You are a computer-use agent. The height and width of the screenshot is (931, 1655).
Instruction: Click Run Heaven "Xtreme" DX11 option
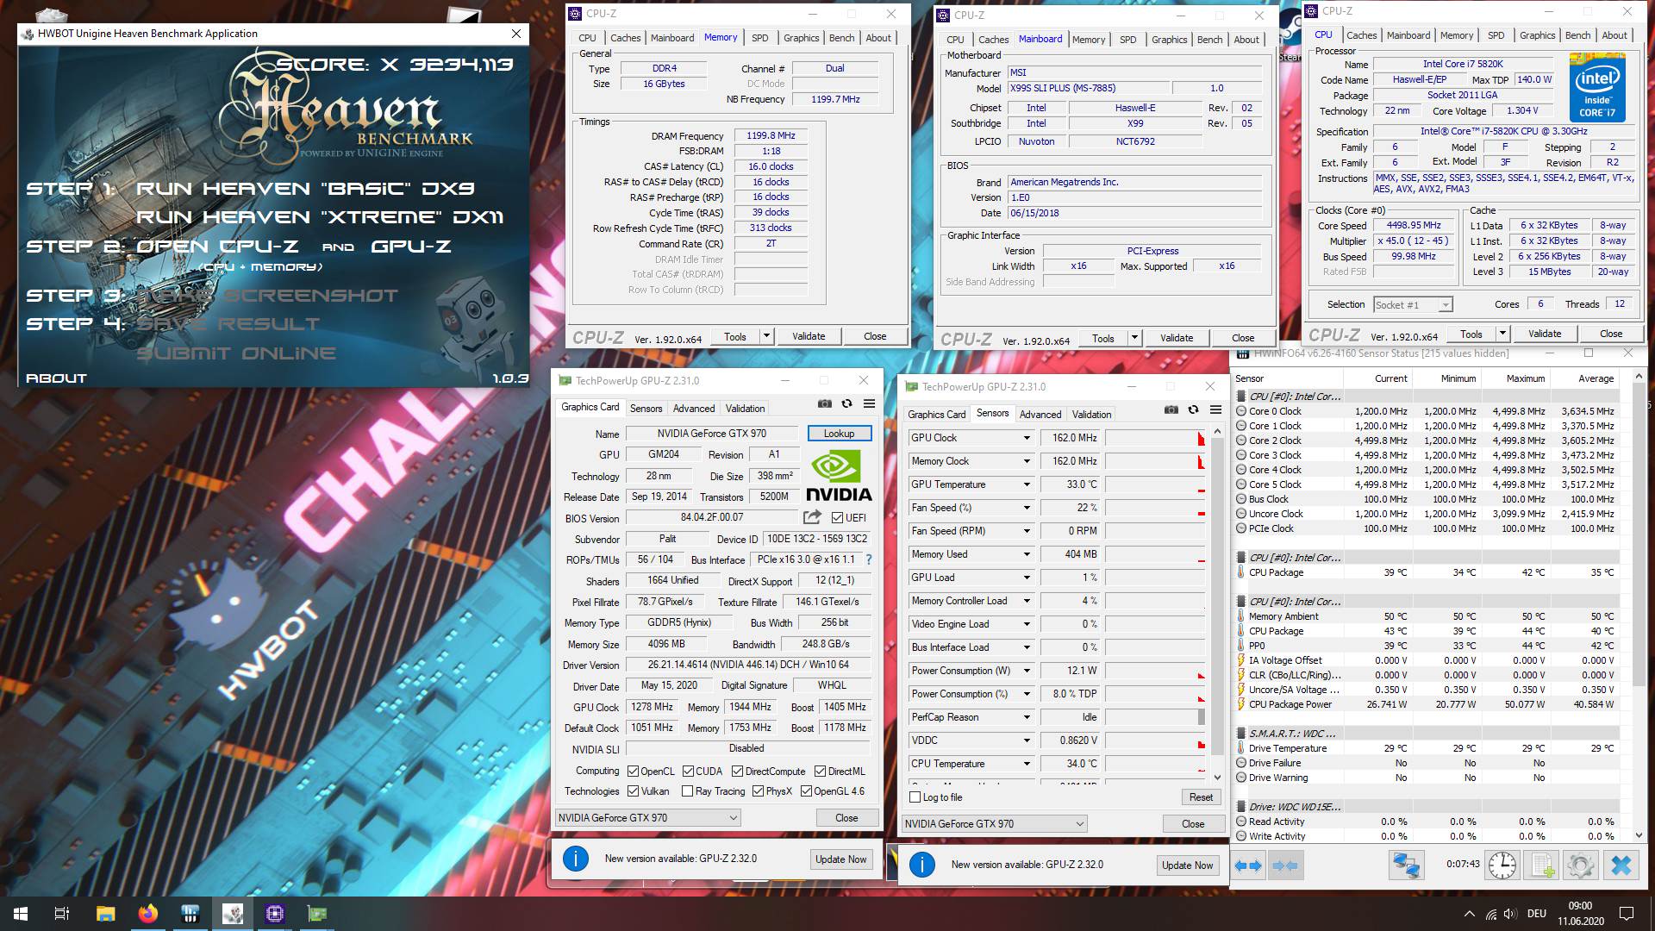(320, 217)
